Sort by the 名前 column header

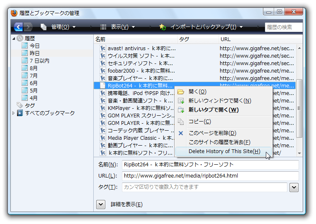click(136, 39)
